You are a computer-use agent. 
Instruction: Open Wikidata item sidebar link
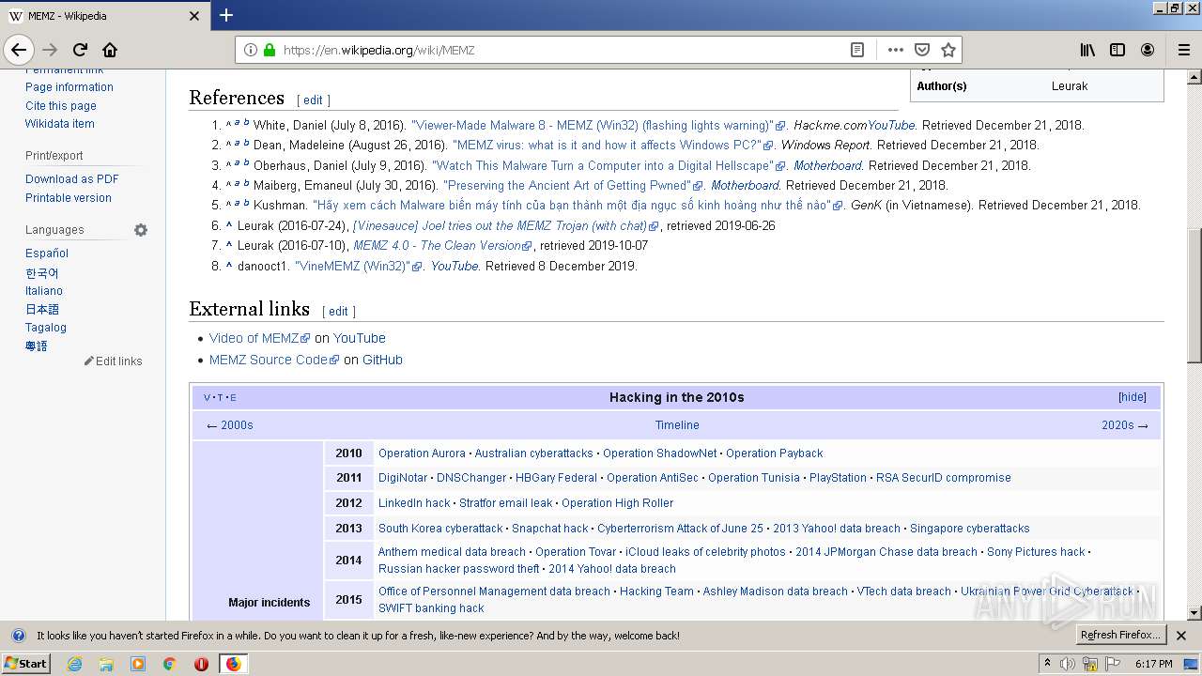pyautogui.click(x=60, y=124)
